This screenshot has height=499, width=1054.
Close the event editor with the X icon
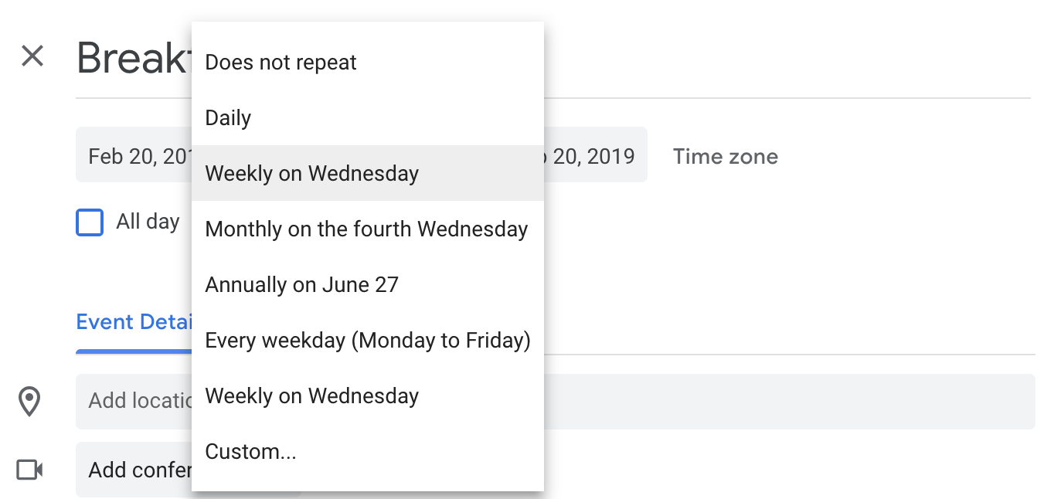pyautogui.click(x=32, y=56)
